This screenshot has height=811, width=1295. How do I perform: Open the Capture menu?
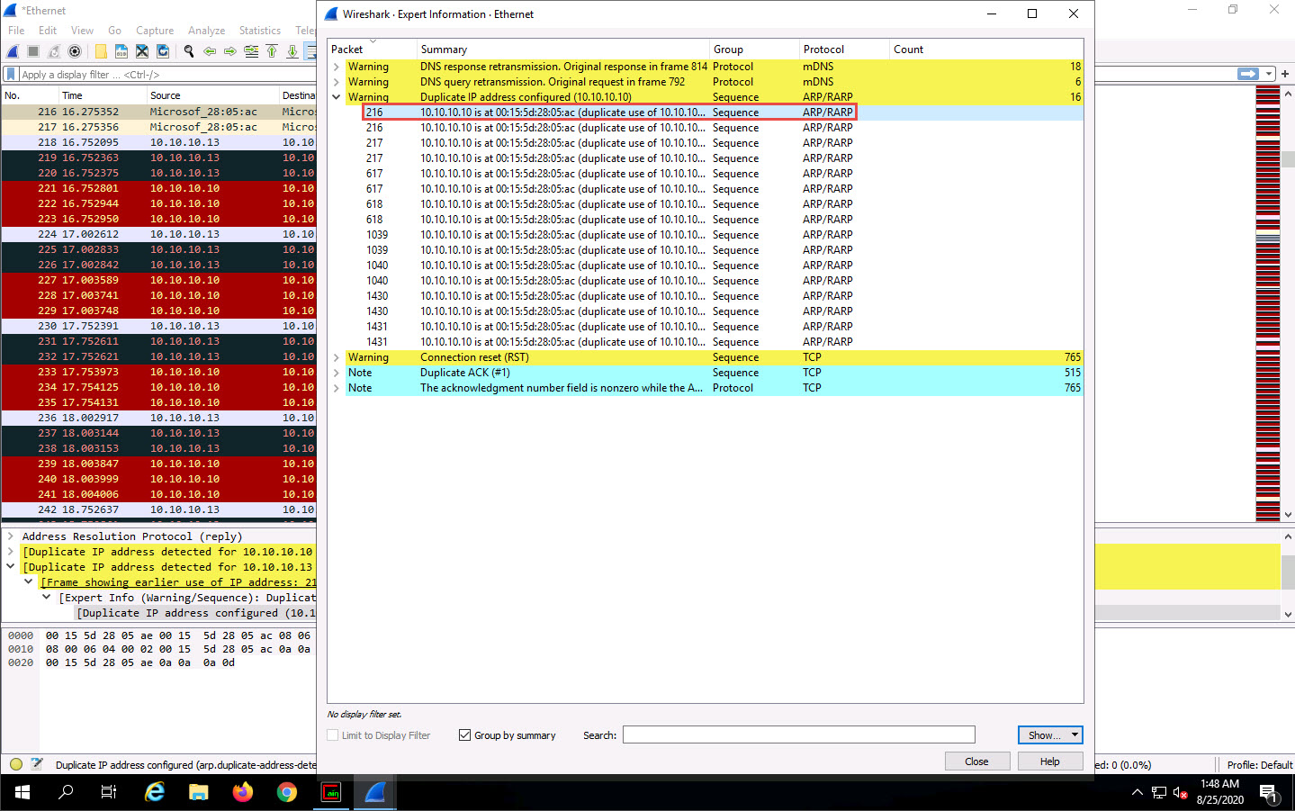click(155, 31)
